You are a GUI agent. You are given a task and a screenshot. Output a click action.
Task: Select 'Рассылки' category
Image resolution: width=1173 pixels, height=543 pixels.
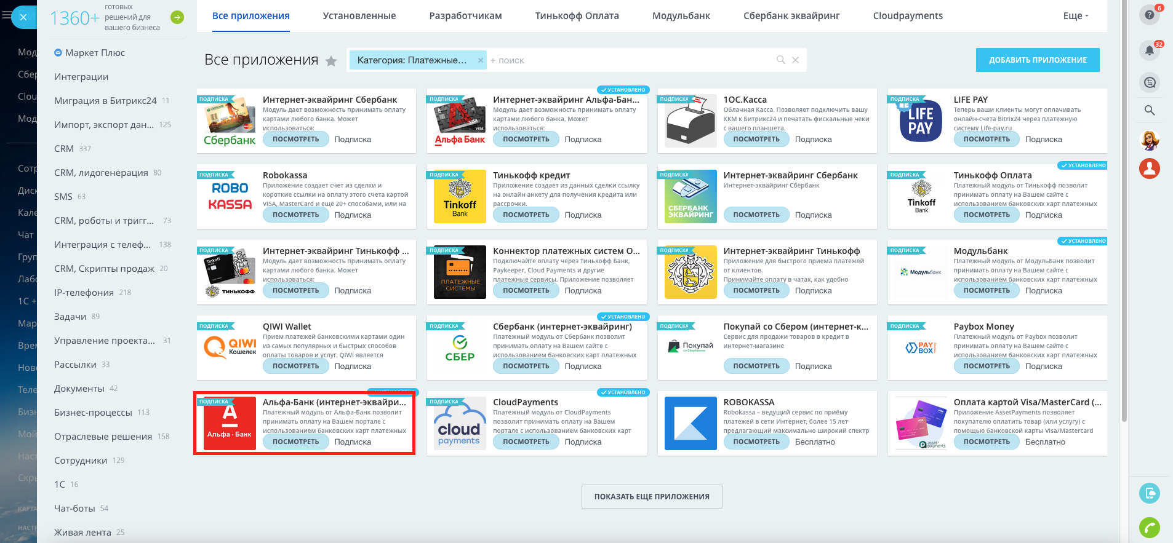tap(75, 365)
